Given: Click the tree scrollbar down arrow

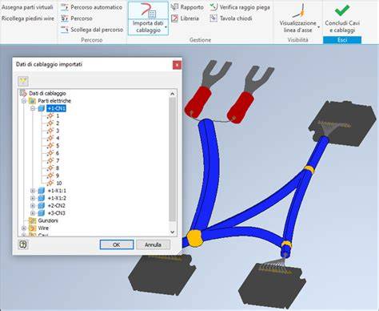Looking at the screenshot, I should coord(173,232).
